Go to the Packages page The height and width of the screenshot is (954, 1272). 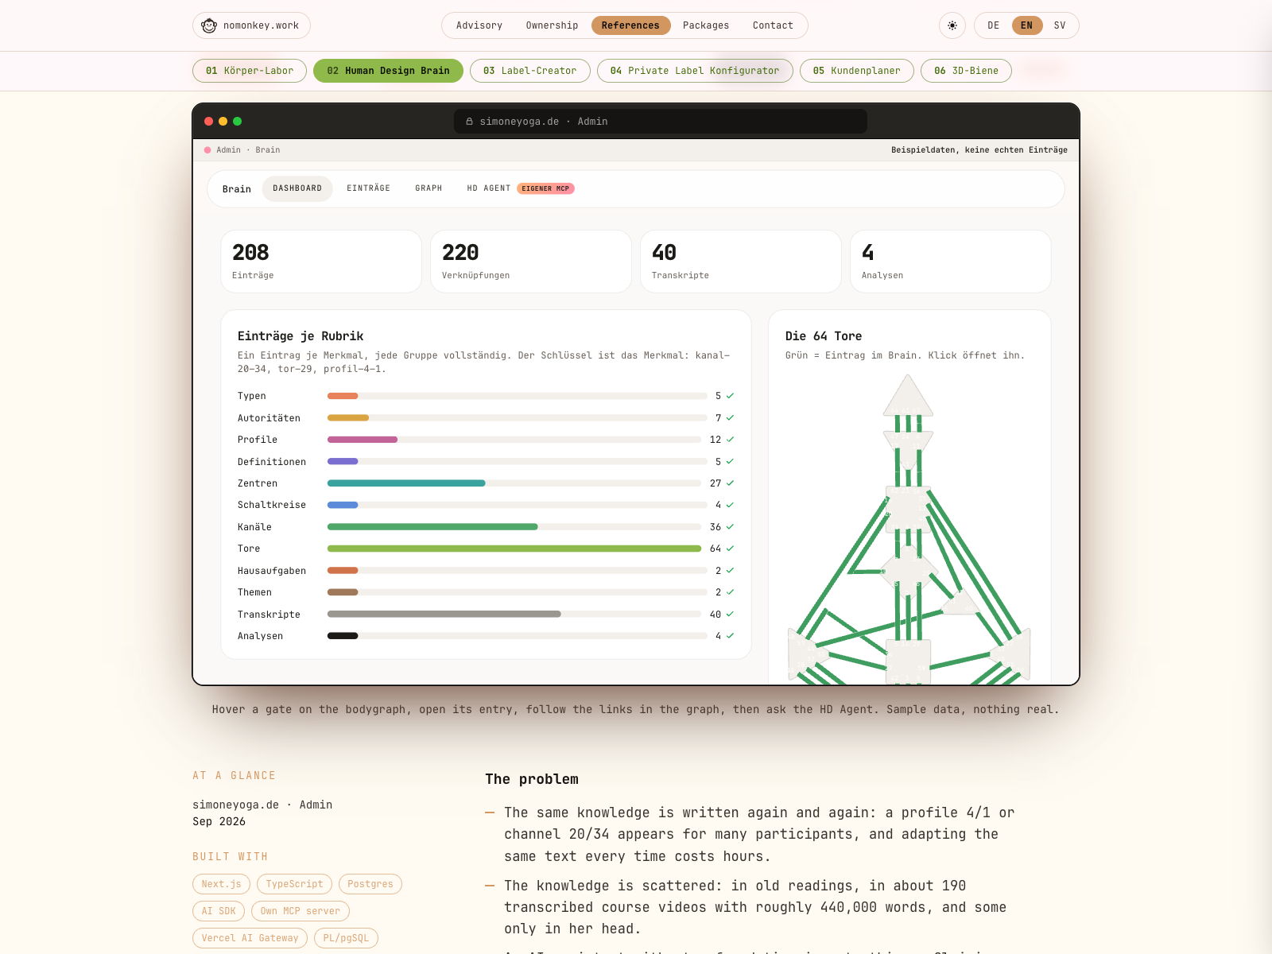tap(706, 25)
